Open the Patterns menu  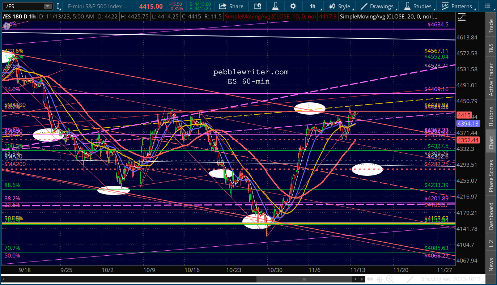(x=457, y=6)
